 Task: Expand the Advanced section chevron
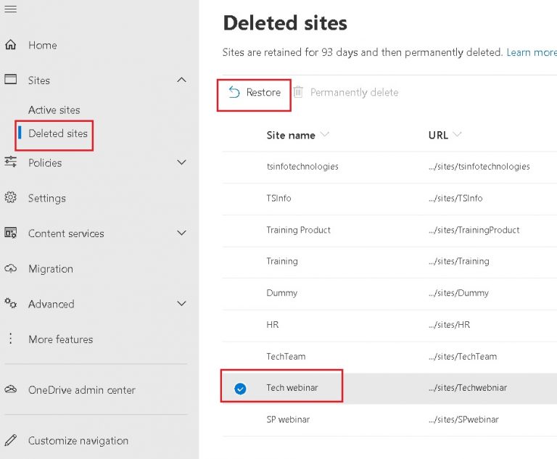click(x=181, y=304)
